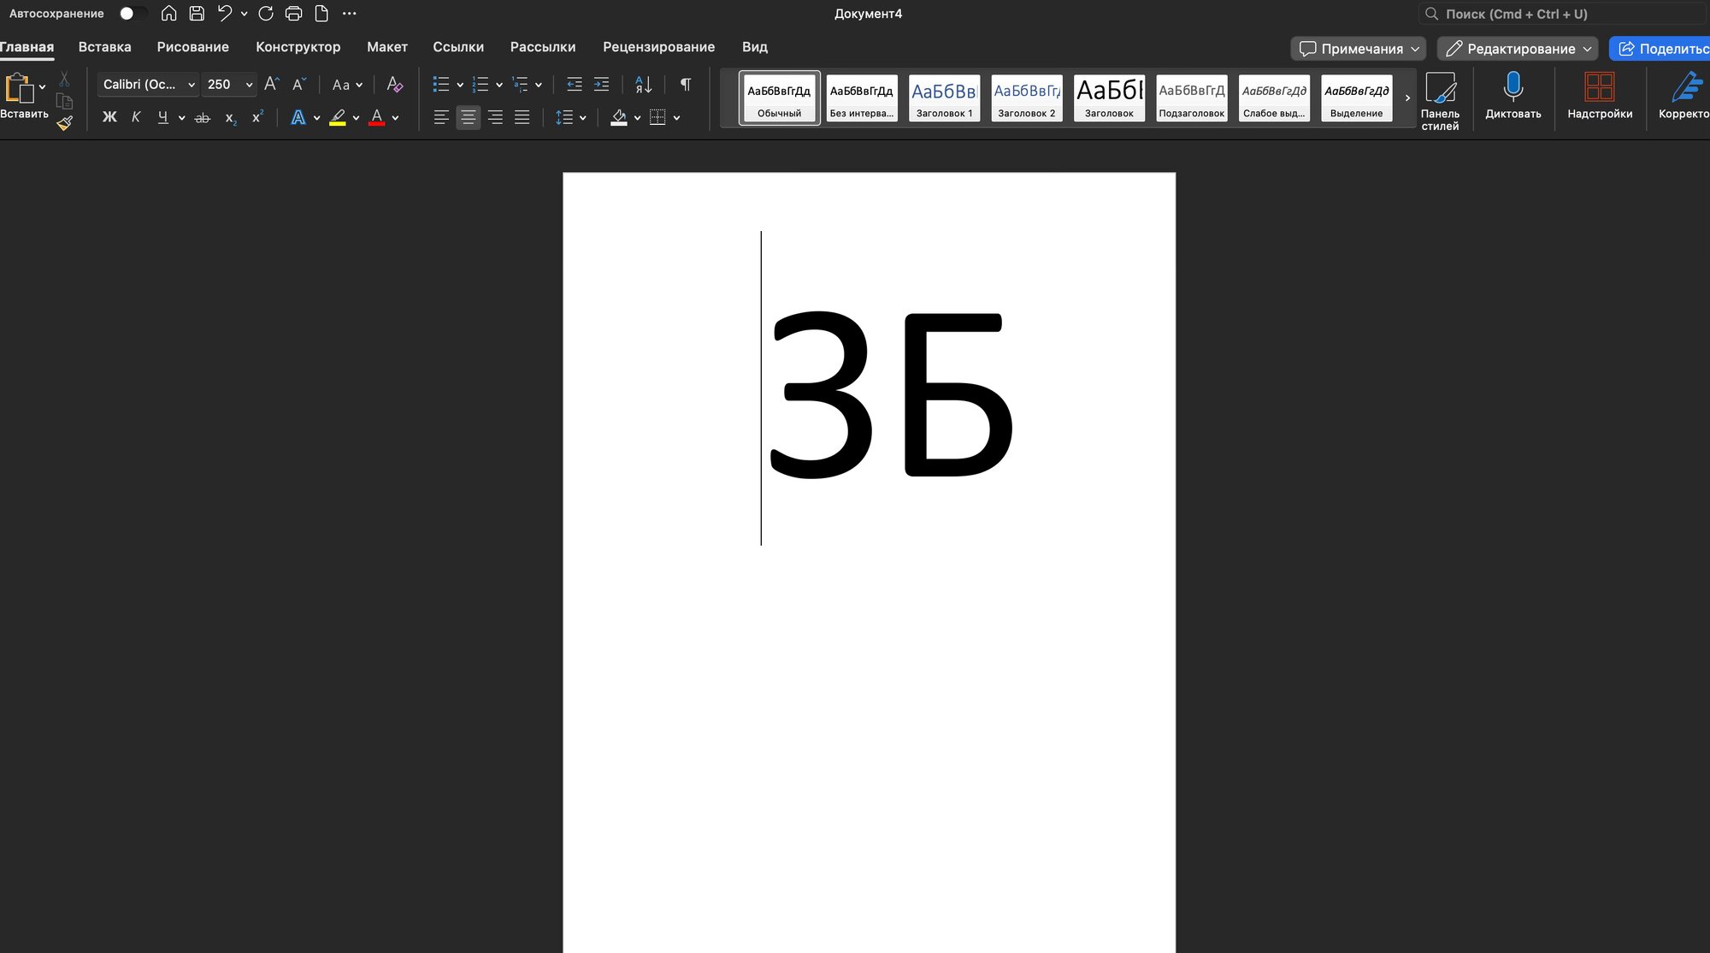Open the Aa change case dropdown

coord(347,85)
